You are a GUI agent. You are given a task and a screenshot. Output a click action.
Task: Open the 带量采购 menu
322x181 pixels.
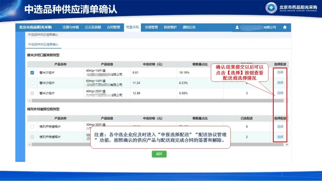click(x=132, y=27)
